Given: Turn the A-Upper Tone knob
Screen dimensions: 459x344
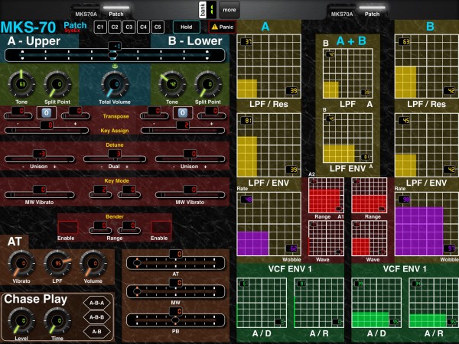Looking at the screenshot, I should (21, 85).
